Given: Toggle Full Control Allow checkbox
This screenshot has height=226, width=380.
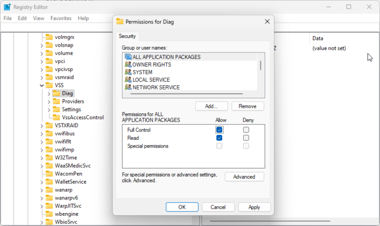Looking at the screenshot, I should [219, 130].
